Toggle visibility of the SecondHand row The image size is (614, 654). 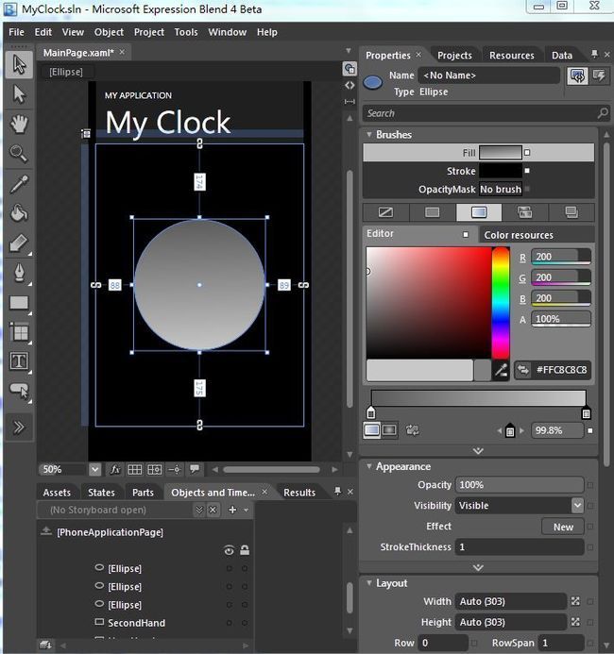click(229, 623)
